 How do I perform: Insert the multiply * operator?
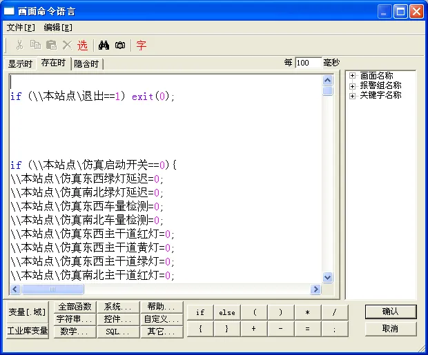[x=308, y=312]
